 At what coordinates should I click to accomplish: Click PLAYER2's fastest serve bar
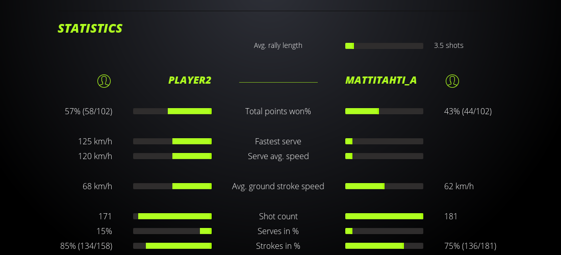[172, 141]
